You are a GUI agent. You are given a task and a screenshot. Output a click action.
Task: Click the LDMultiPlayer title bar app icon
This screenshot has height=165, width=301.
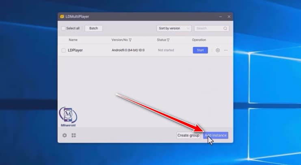pyautogui.click(x=62, y=17)
